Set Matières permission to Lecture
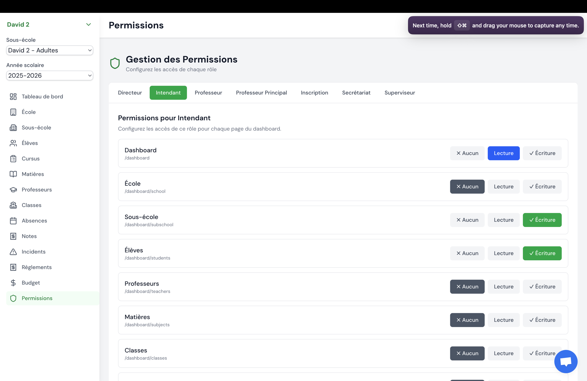 point(504,320)
